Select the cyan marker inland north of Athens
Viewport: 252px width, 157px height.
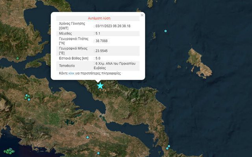point(87,137)
